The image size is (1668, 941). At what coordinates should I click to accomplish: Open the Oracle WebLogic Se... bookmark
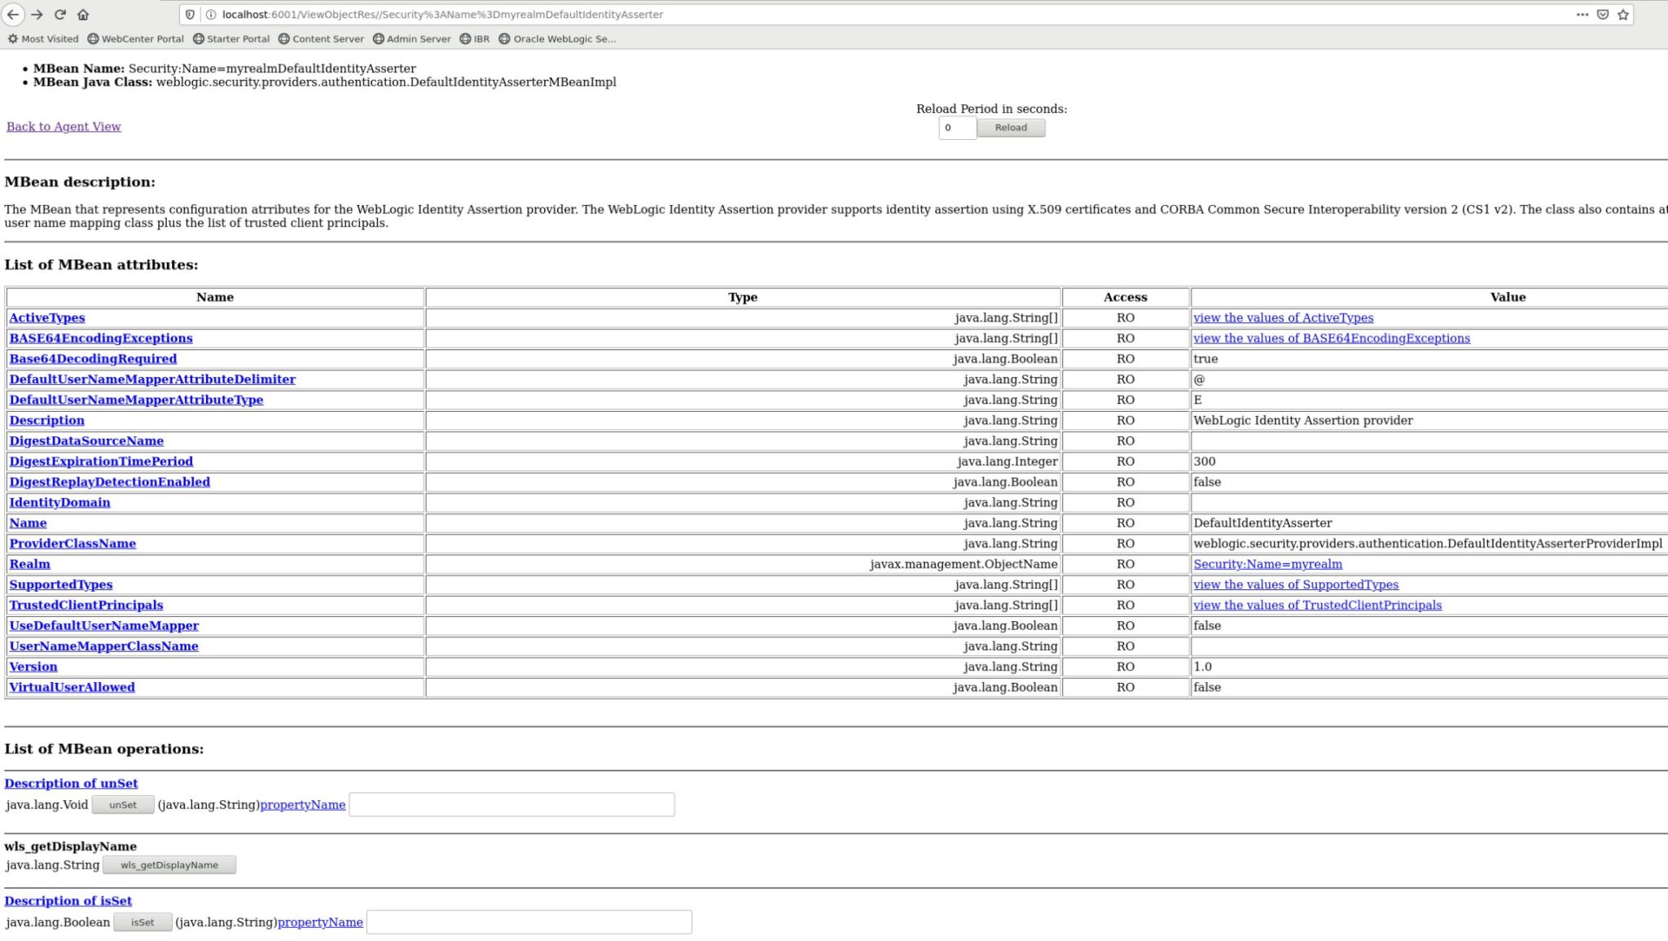point(557,38)
